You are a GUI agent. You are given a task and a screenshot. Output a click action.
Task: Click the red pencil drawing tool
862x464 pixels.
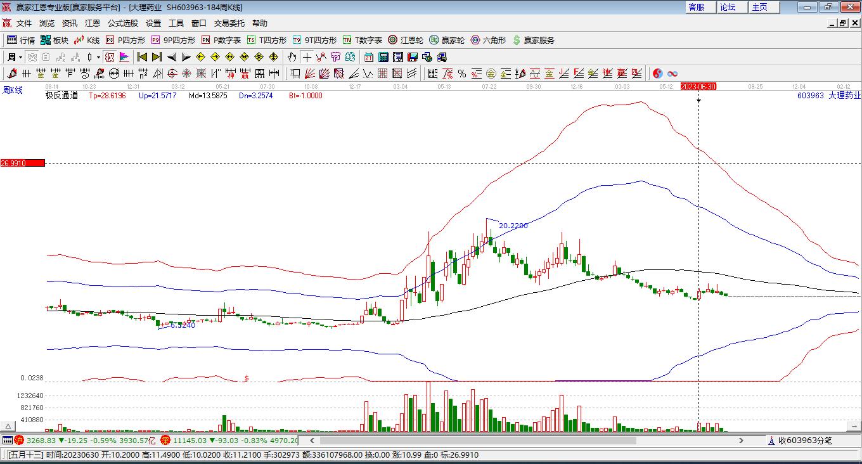click(x=12, y=74)
